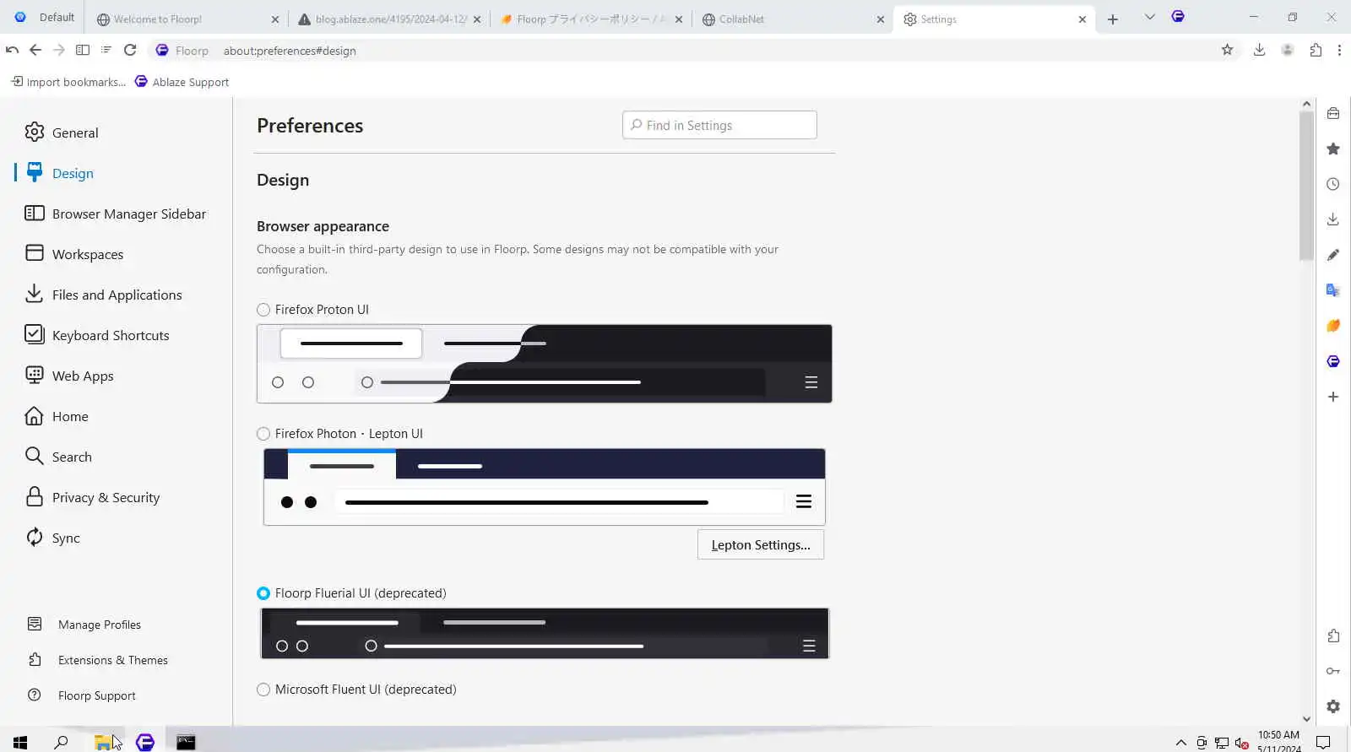
Task: Close the CollabNet tab
Action: [881, 19]
